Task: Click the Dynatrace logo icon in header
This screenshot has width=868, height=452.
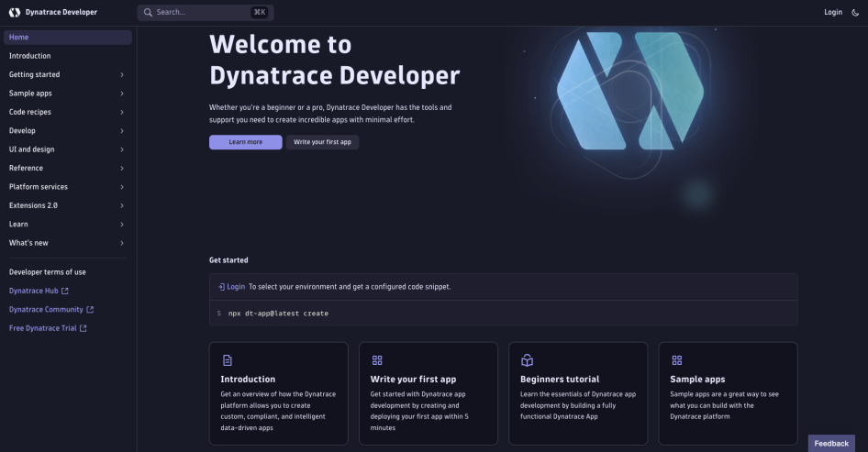Action: coord(15,12)
